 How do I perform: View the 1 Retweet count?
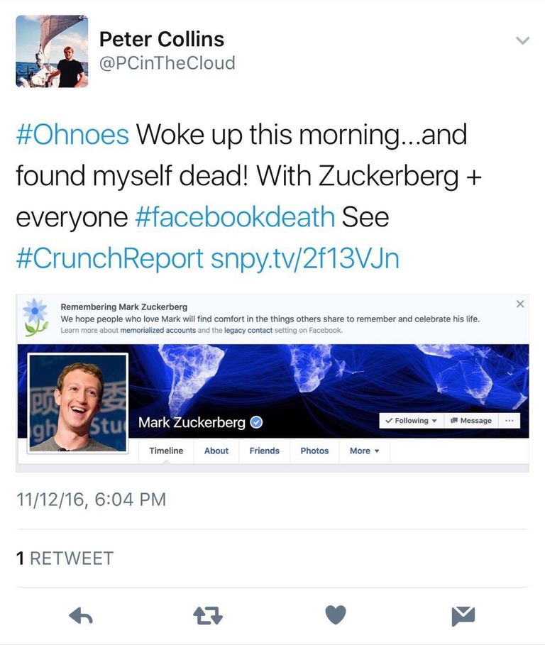65,558
